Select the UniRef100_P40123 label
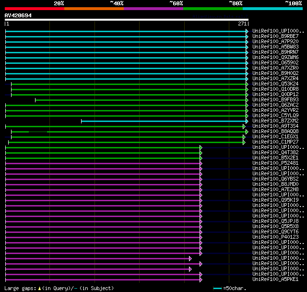The width and height of the screenshot is (307, 292). tap(275, 237)
